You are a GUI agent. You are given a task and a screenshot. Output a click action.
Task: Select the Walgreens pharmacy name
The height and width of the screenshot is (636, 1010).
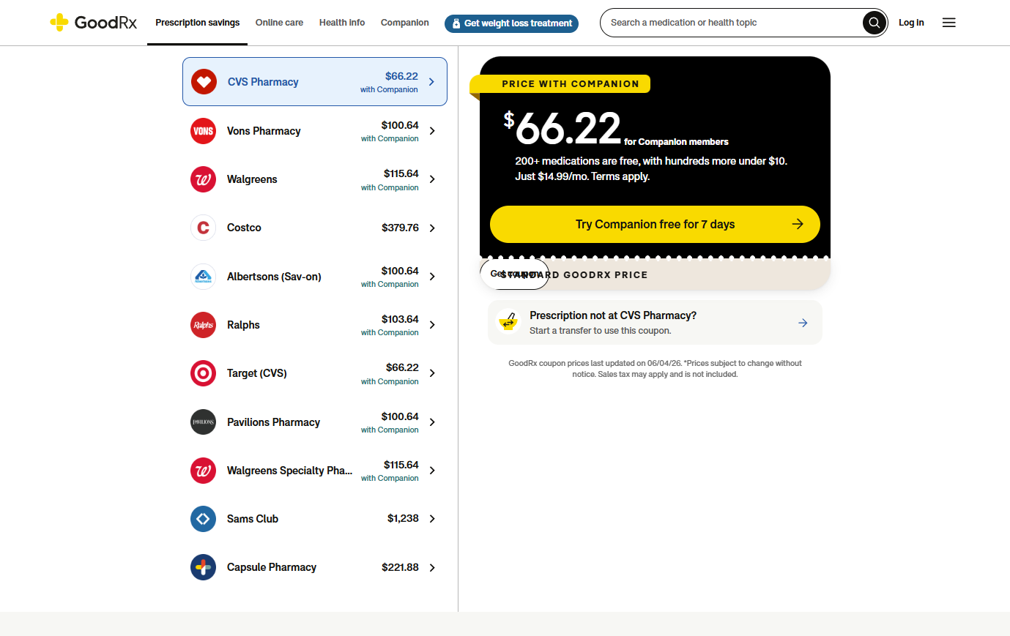(x=252, y=179)
